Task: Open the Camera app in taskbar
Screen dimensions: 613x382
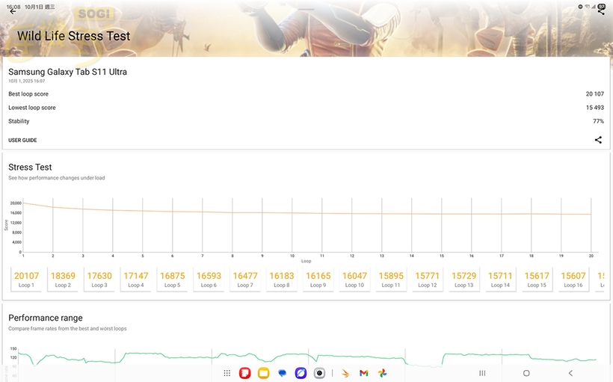Action: tap(319, 373)
